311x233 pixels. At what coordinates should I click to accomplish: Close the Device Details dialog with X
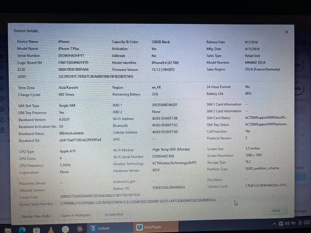tap(287, 32)
